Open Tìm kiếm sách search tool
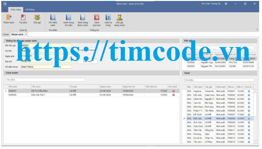The width and height of the screenshot is (262, 149). 53,20
